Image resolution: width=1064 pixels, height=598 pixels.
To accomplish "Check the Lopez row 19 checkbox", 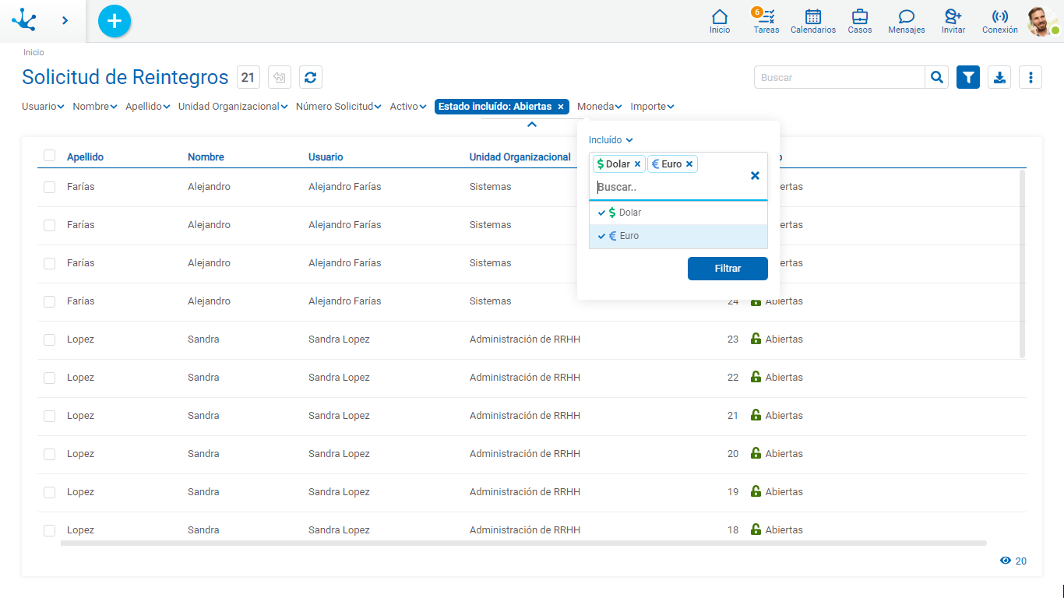I will tap(50, 492).
